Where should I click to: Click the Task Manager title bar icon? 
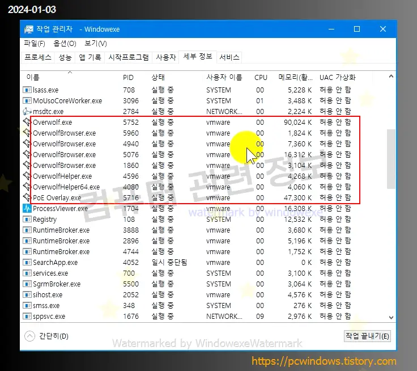click(x=29, y=29)
